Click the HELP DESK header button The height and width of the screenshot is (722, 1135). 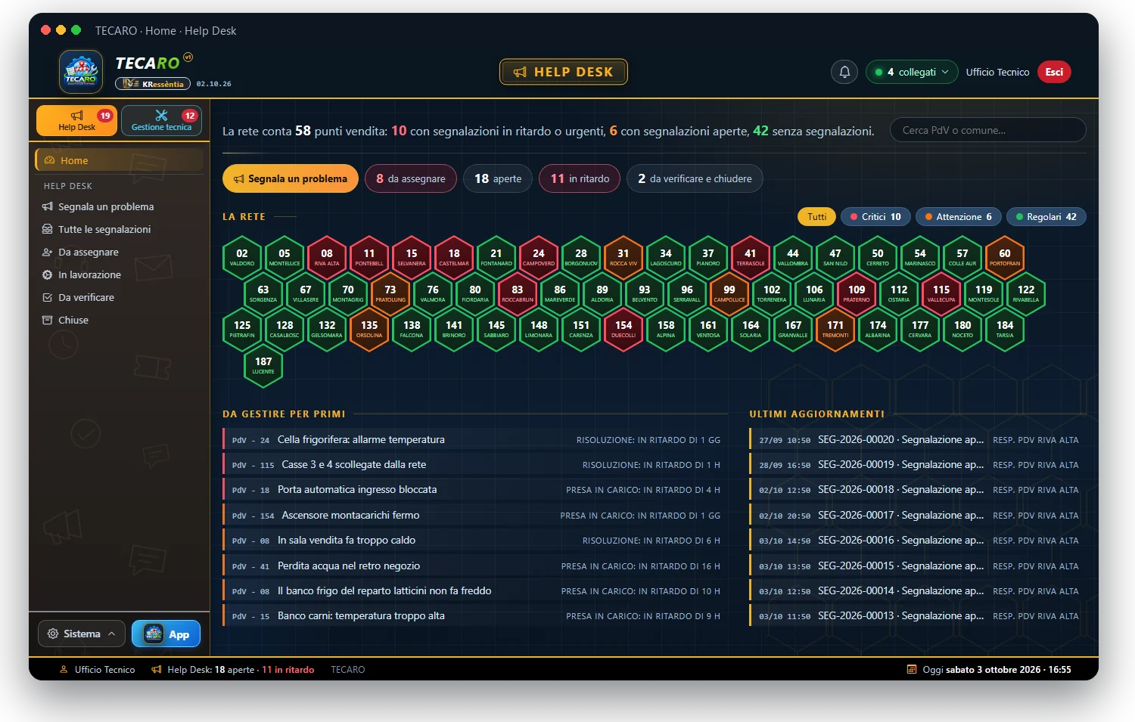click(564, 72)
